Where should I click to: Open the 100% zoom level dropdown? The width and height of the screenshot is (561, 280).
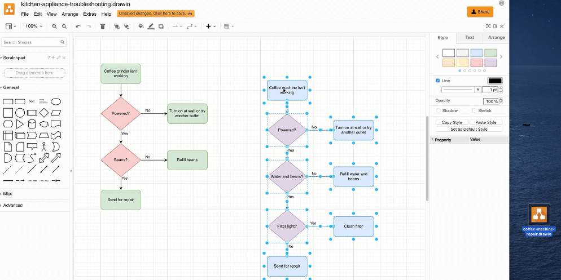tap(33, 26)
